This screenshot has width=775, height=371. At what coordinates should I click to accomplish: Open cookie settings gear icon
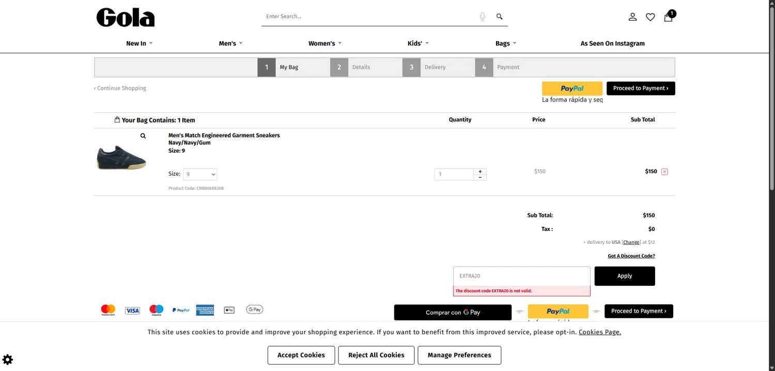click(8, 359)
